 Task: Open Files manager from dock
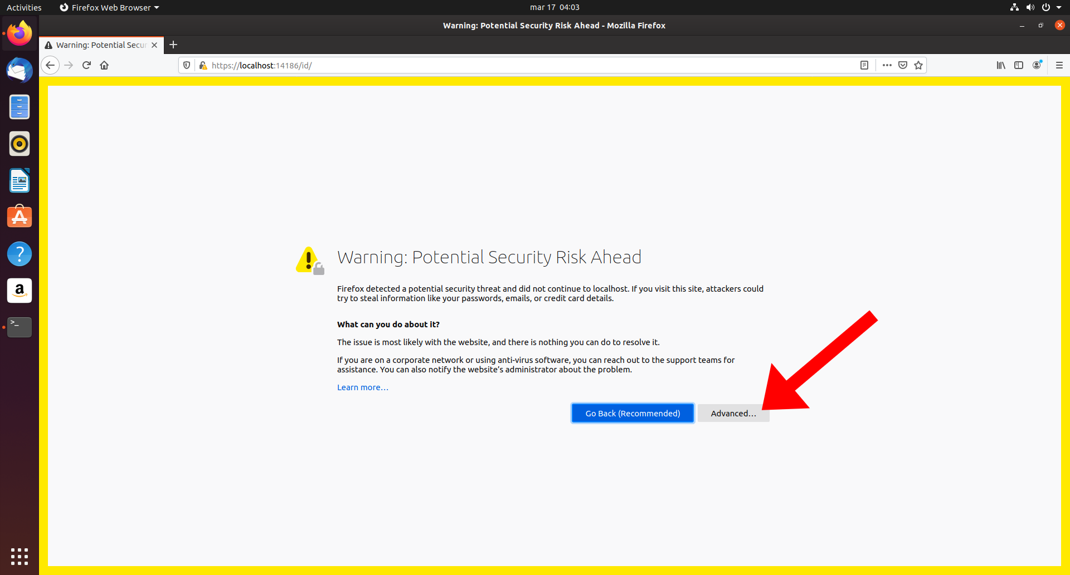click(x=20, y=107)
